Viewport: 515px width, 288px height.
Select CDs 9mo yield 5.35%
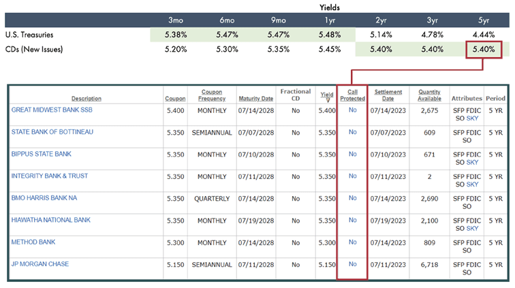click(x=278, y=50)
